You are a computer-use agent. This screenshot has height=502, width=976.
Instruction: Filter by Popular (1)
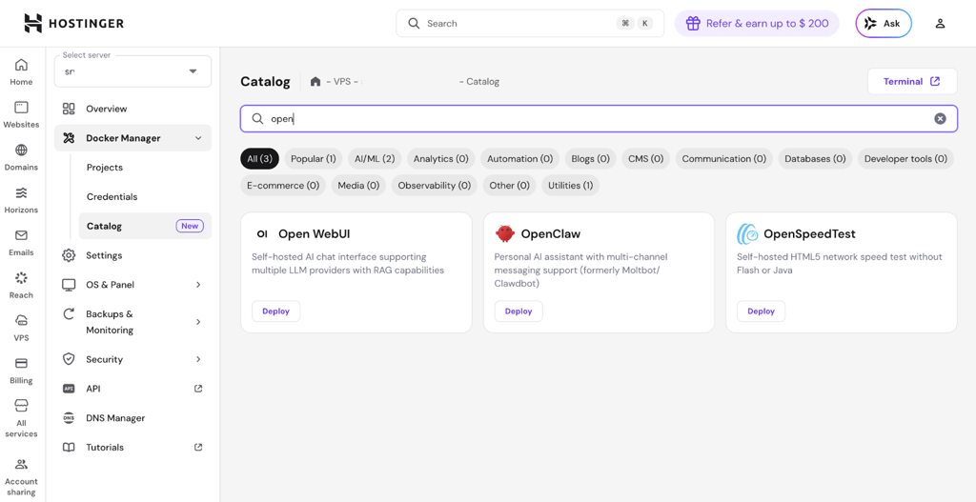pos(313,159)
